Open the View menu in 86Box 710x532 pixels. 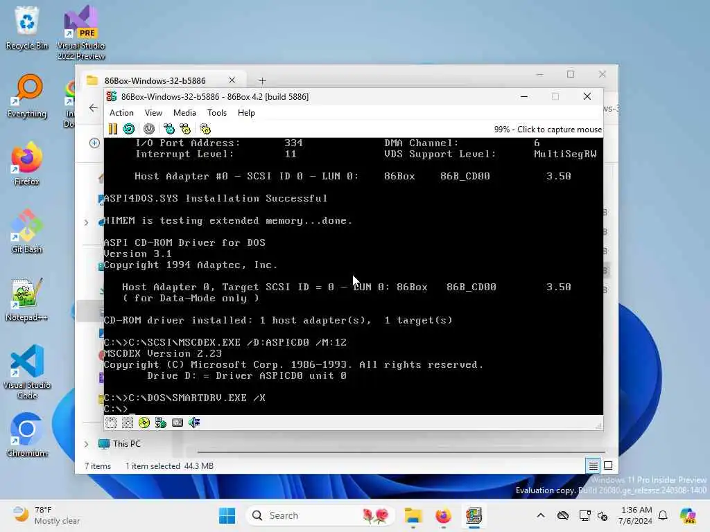(153, 113)
